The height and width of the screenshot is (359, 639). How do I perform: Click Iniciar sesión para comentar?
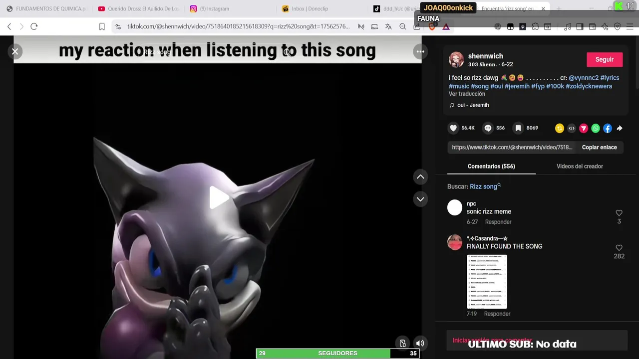[x=492, y=340]
